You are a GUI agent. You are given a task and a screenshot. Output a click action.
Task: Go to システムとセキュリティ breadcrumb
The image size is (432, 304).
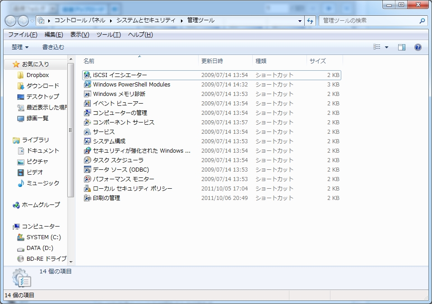(x=146, y=20)
